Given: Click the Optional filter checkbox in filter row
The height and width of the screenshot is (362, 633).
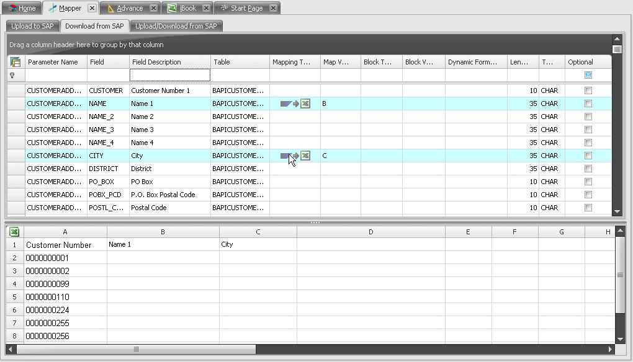Looking at the screenshot, I should (588, 75).
